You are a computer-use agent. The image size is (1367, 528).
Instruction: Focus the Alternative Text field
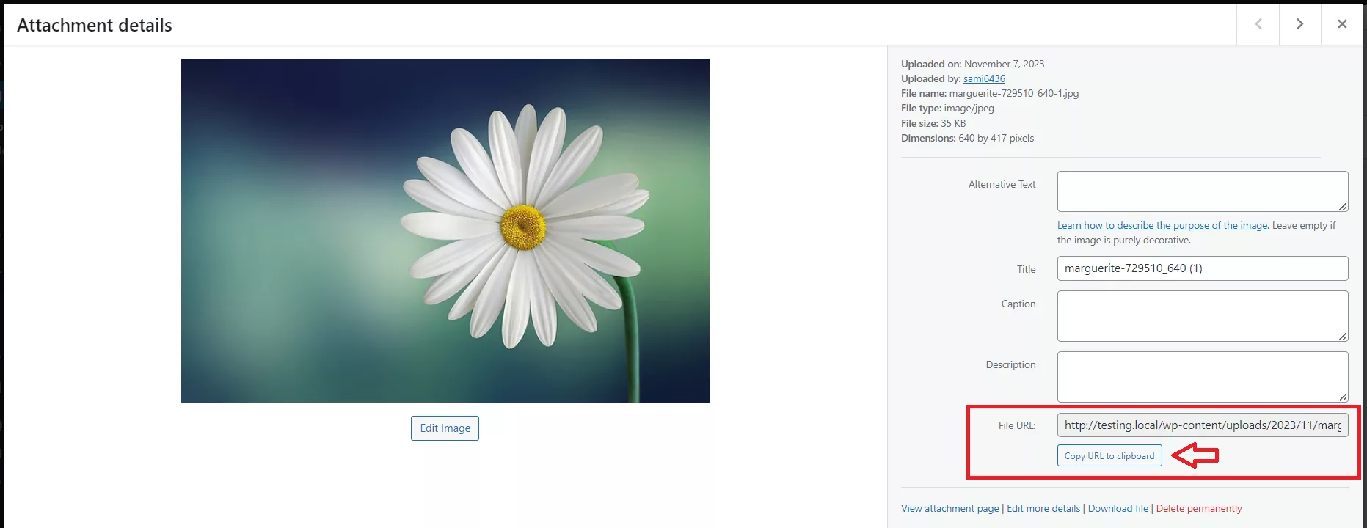(x=1203, y=191)
